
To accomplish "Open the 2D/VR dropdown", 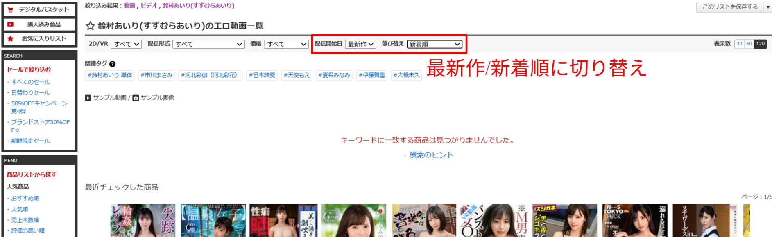I will 127,44.
